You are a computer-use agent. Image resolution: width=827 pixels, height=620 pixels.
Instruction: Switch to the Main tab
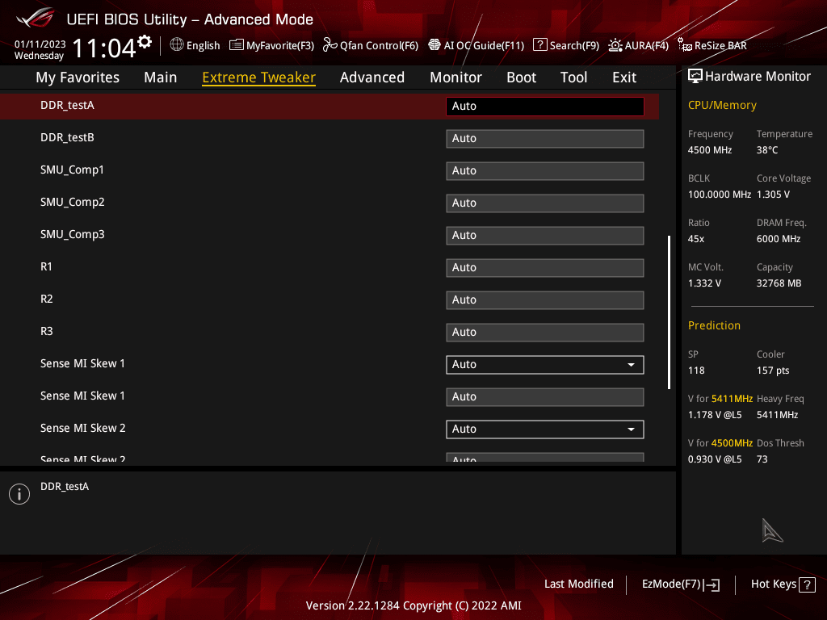[161, 77]
